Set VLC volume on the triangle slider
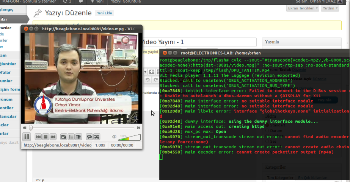 pyautogui.click(x=129, y=137)
